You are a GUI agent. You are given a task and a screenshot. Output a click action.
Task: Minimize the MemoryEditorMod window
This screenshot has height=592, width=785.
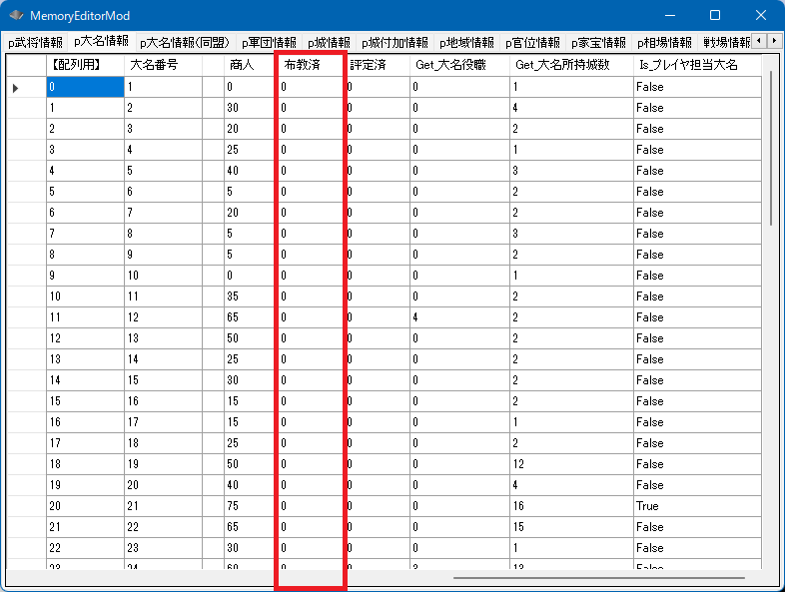[x=669, y=16]
